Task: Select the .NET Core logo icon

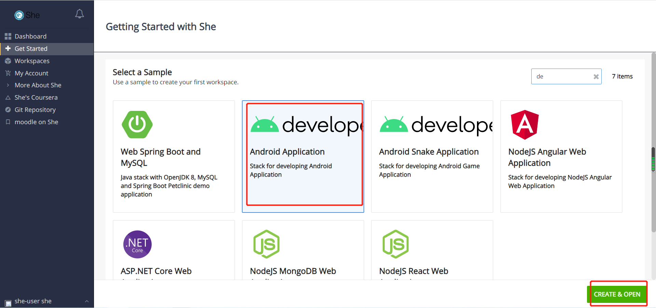Action: pos(137,244)
